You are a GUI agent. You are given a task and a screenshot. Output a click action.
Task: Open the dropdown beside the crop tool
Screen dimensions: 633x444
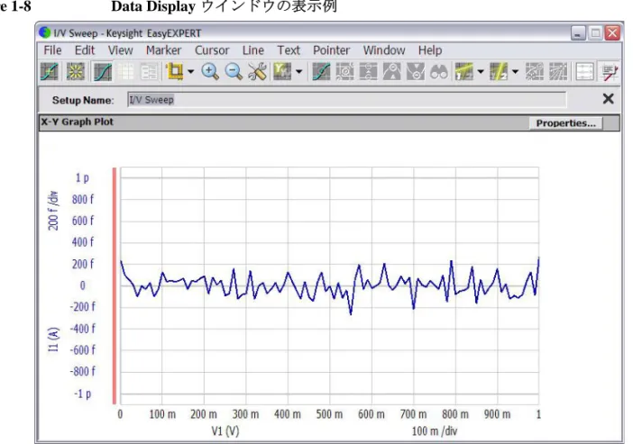point(190,72)
